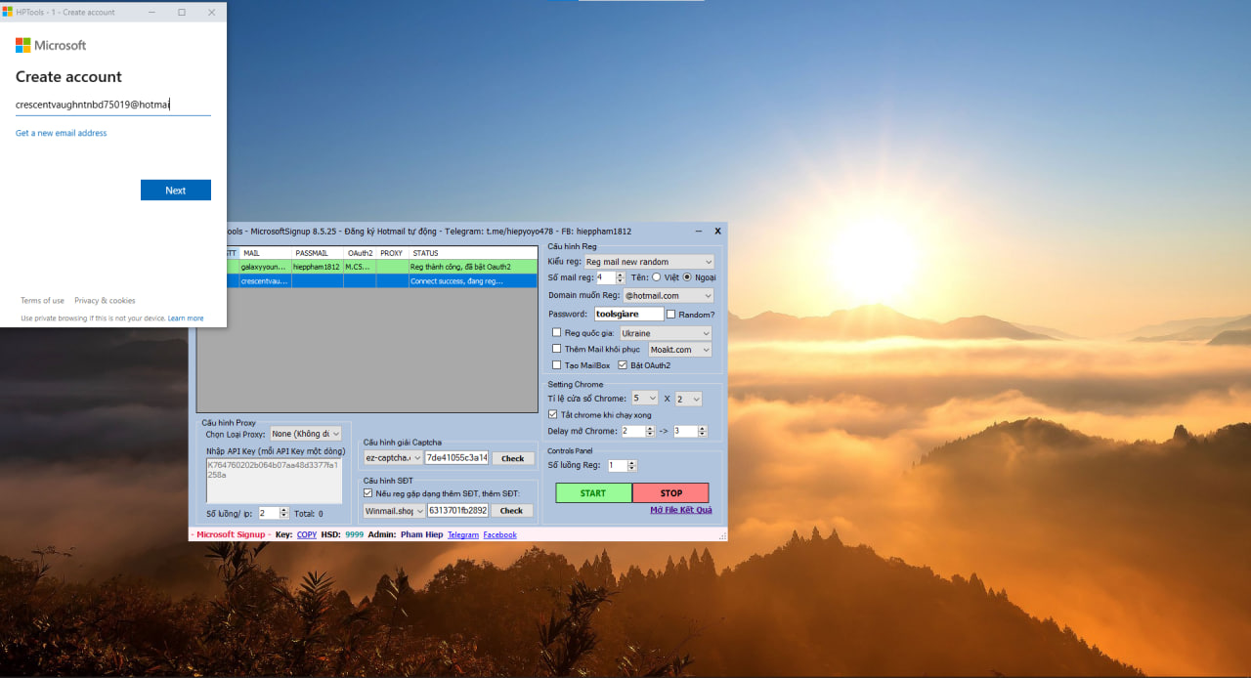Click the Delay mở Chrome spinner showing 3
The width and height of the screenshot is (1251, 678).
click(690, 431)
